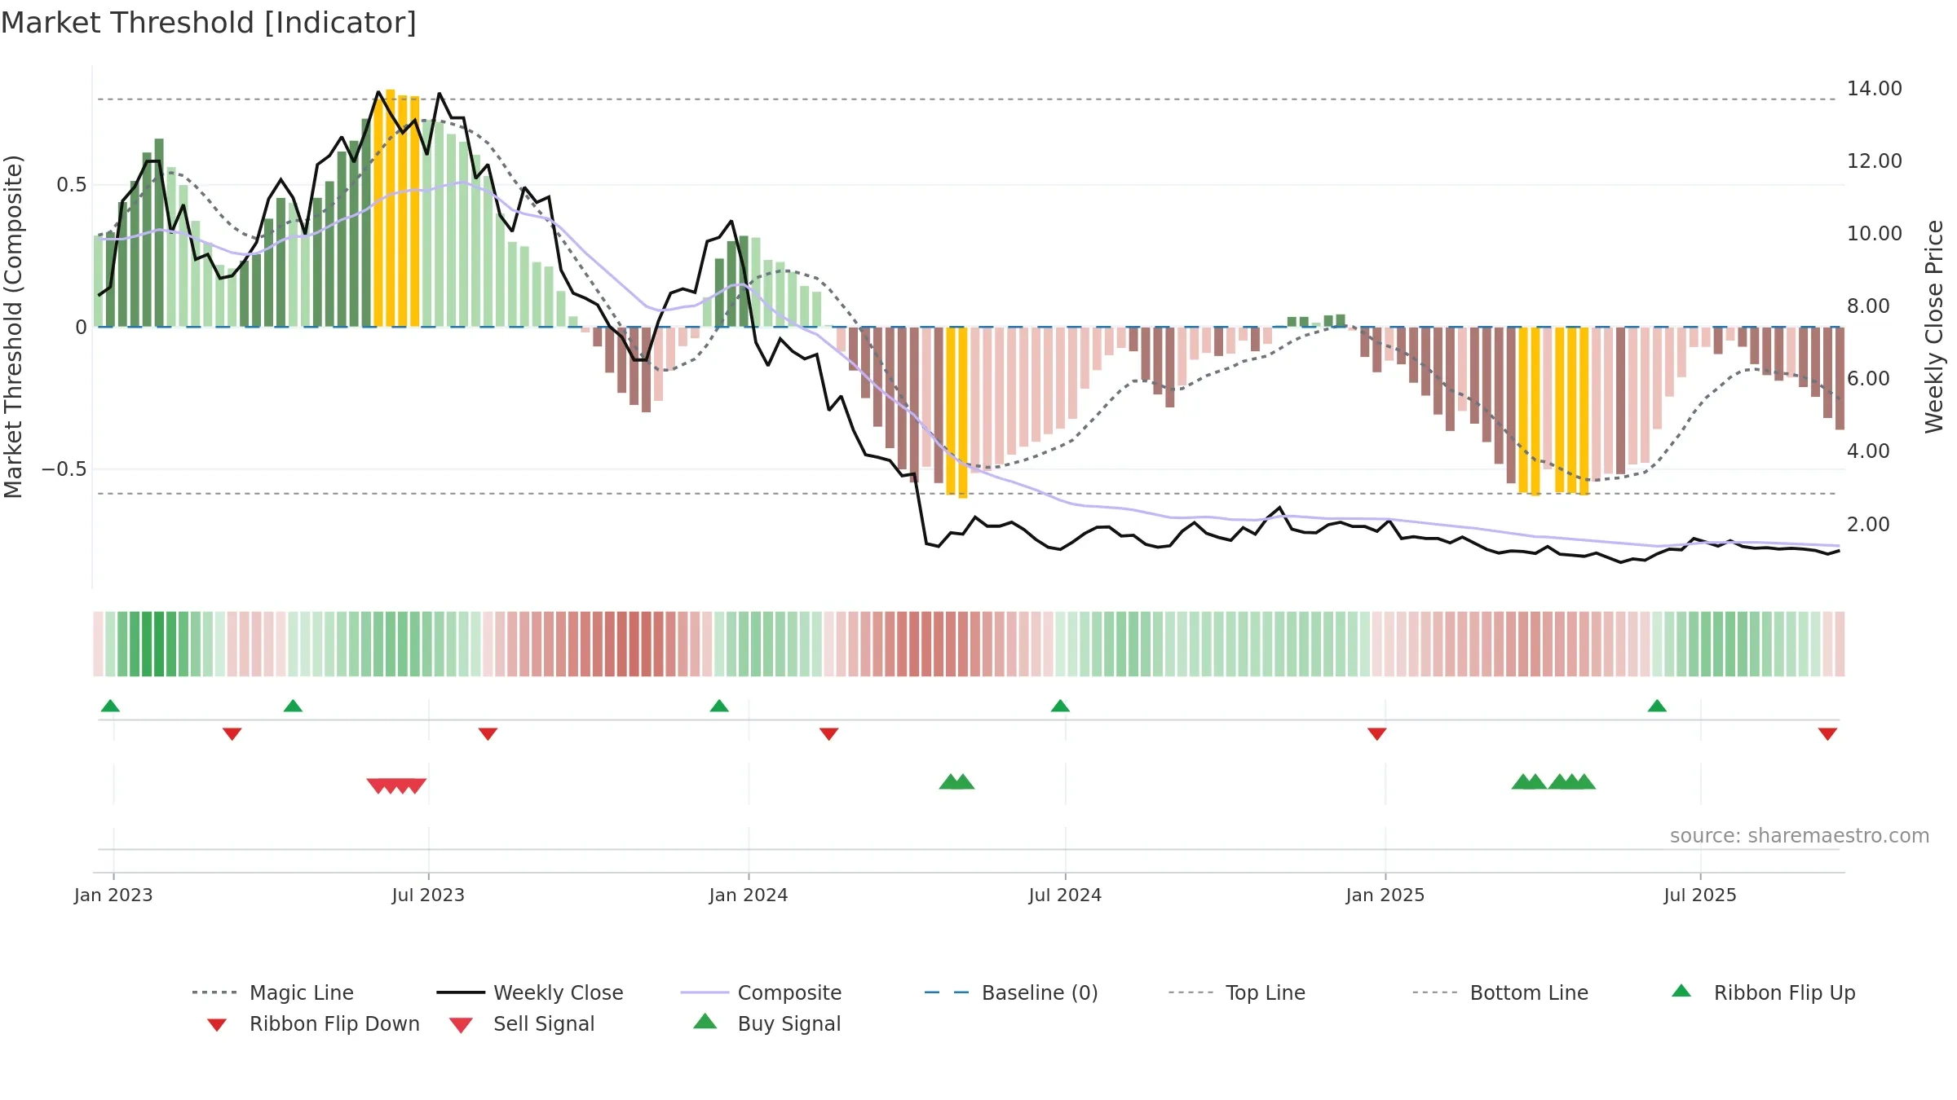This screenshot has width=1957, height=1100.
Task: Click the Ribbon Flip Up triangle in June 2025
Action: click(x=1657, y=706)
